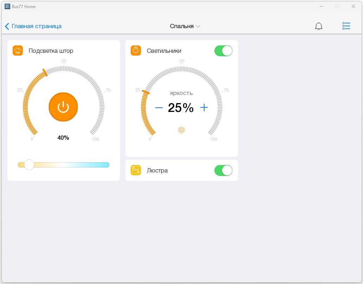Click the sun brightness icon
The image size is (363, 284).
coord(181,130)
